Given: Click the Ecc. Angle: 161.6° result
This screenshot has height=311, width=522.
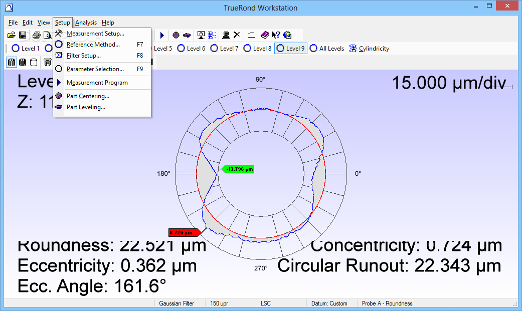Looking at the screenshot, I should click(x=92, y=286).
